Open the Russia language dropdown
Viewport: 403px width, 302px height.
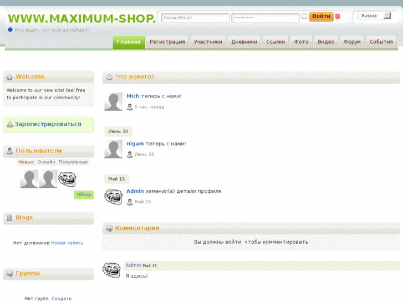click(375, 16)
